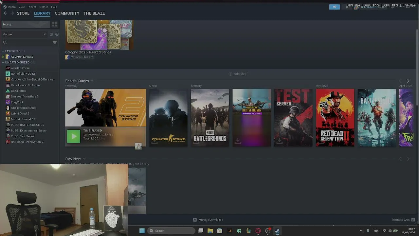The image size is (419, 236).
Task: Click the Windows taskbar Search box
Action: 171,231
